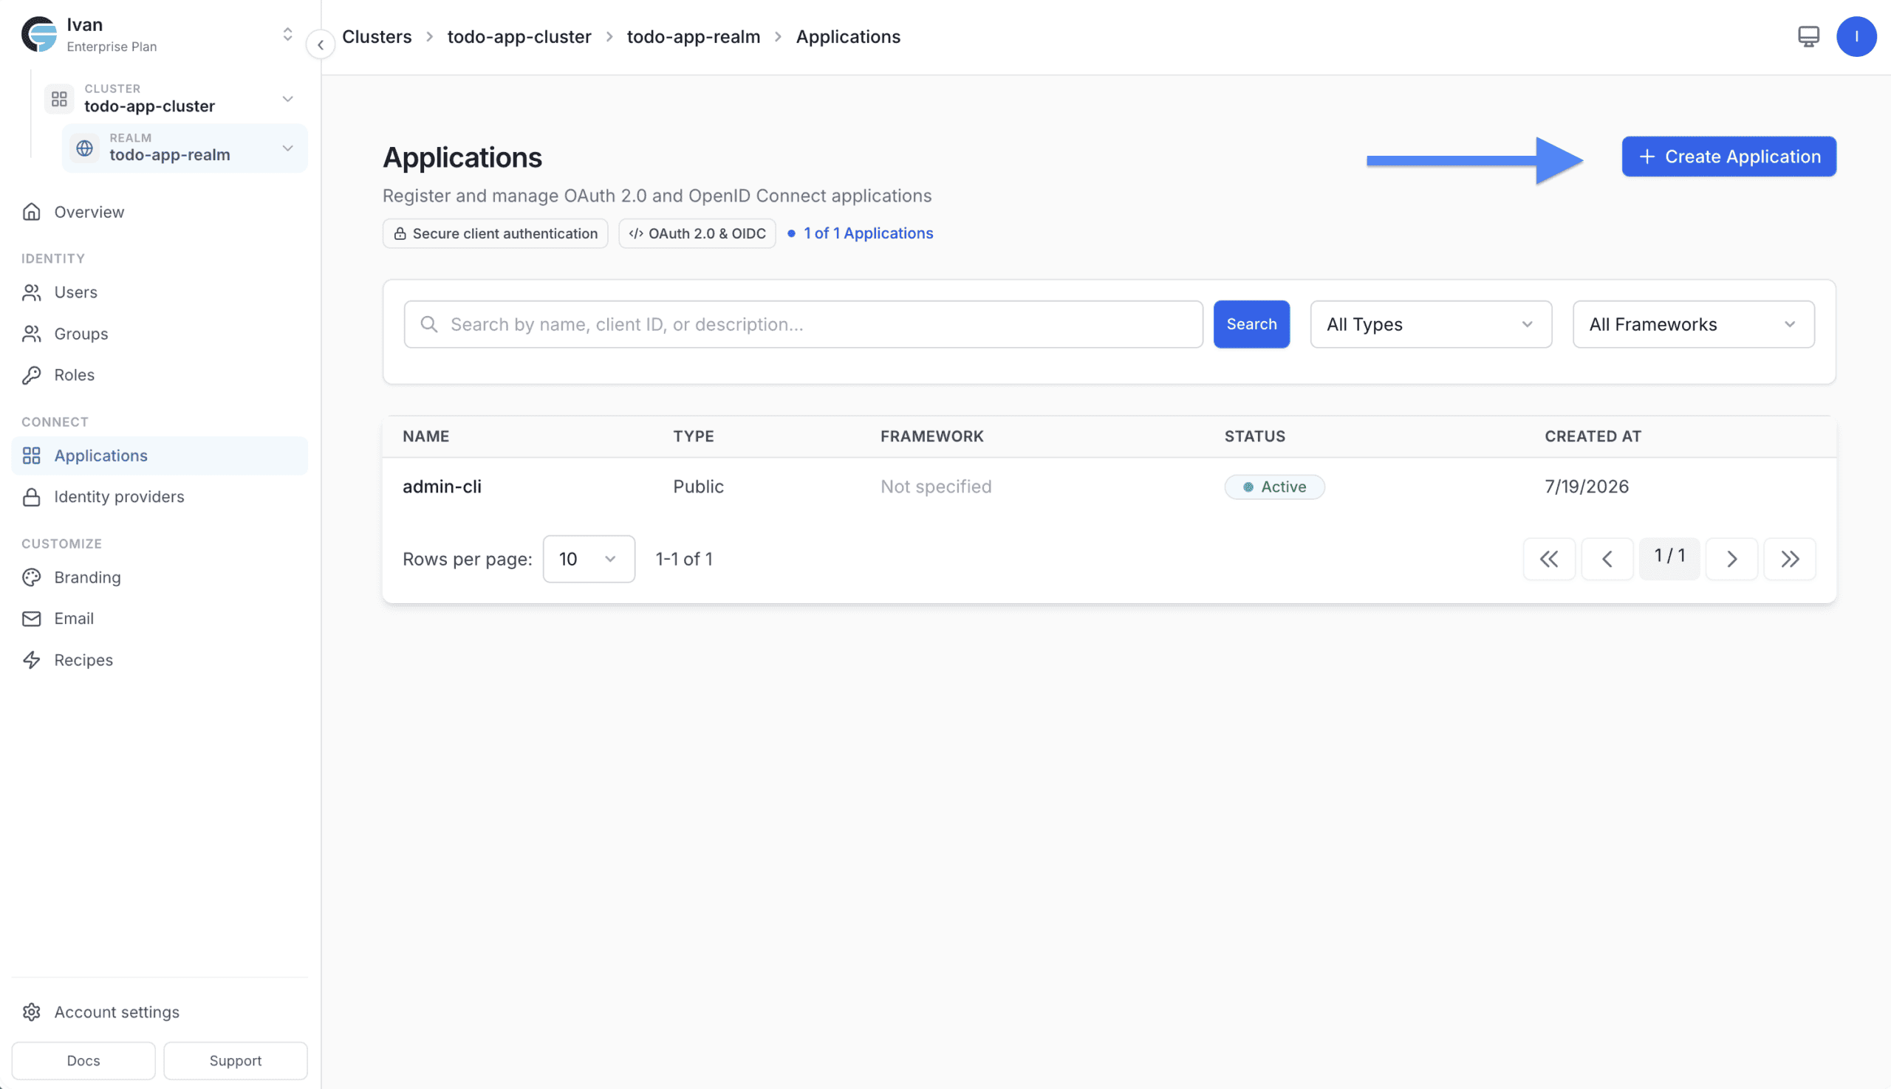Click the 1 of 1 Applications counter
This screenshot has height=1089, width=1891.
[x=860, y=233]
